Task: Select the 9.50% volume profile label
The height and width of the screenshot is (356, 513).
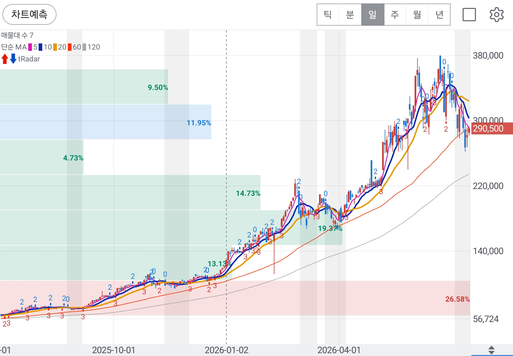Action: coord(158,87)
